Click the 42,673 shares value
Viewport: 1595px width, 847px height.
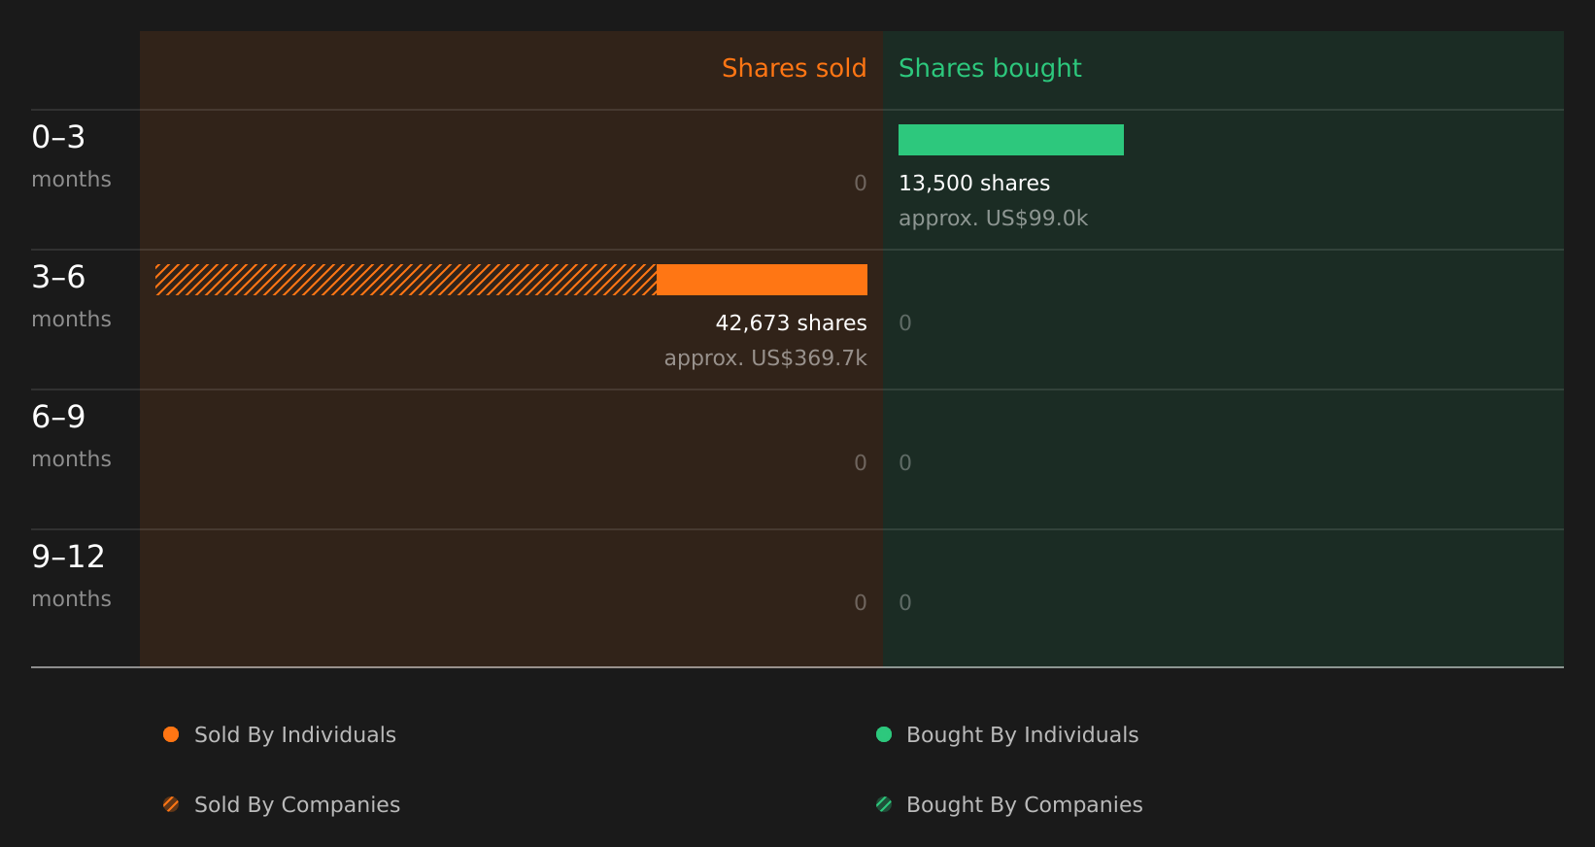[791, 323]
